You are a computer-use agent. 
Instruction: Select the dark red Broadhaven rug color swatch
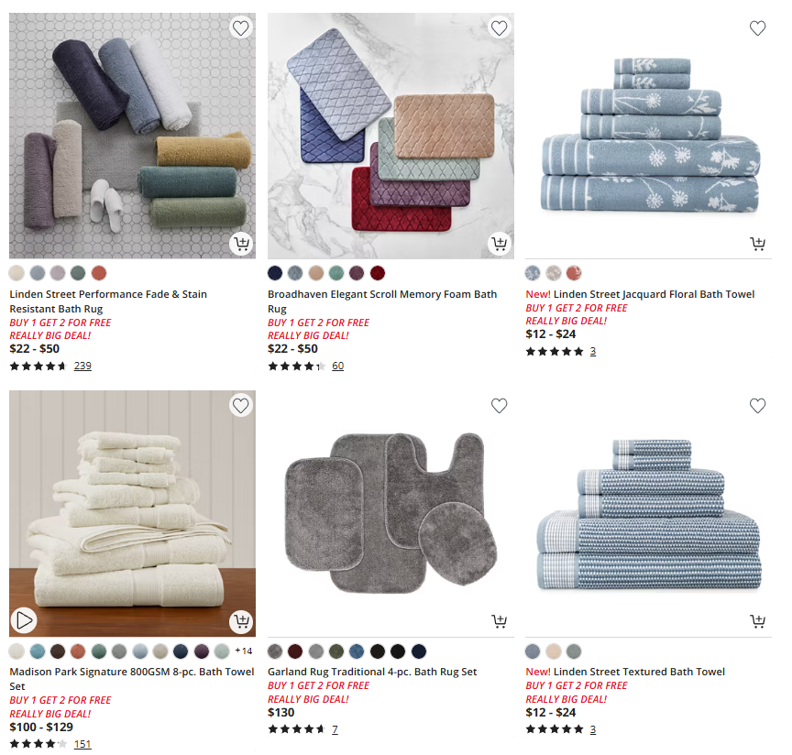coord(378,273)
